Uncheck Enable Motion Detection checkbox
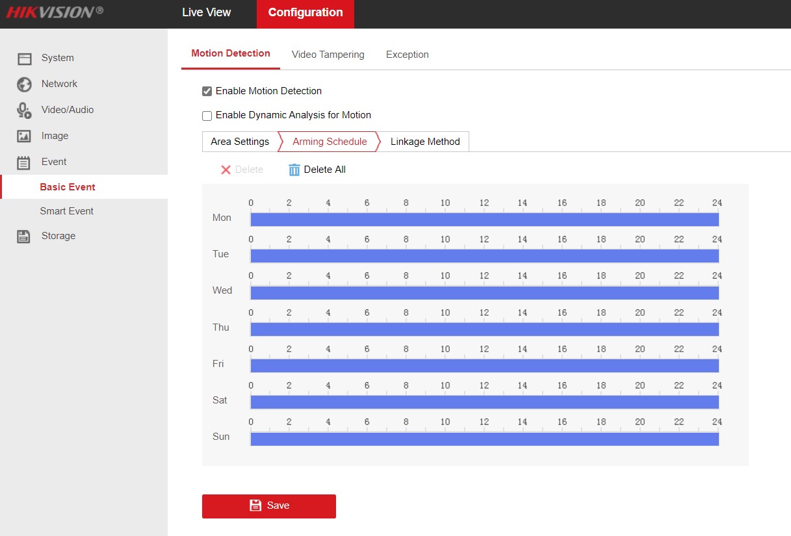Image resolution: width=791 pixels, height=536 pixels. (x=207, y=92)
